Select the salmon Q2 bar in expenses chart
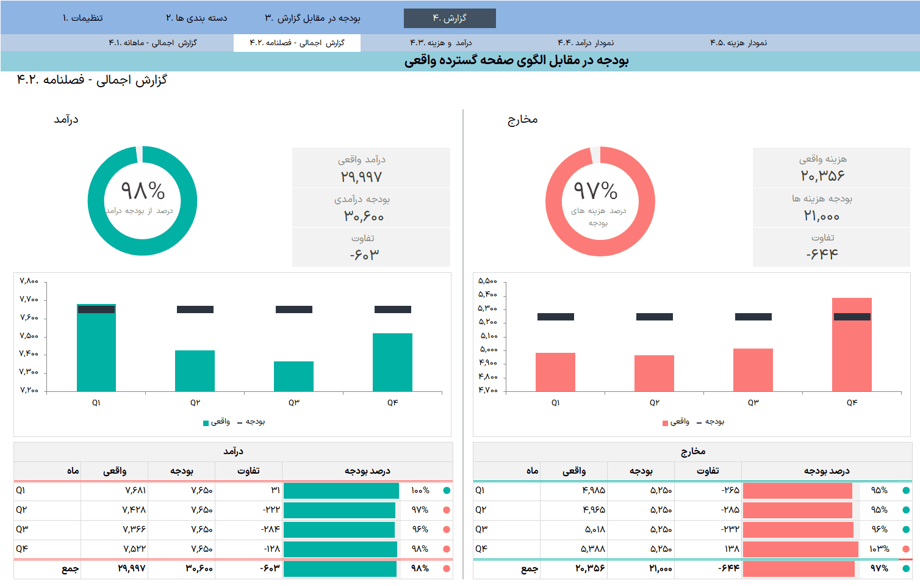Screen dimensions: 920x586 [654, 374]
